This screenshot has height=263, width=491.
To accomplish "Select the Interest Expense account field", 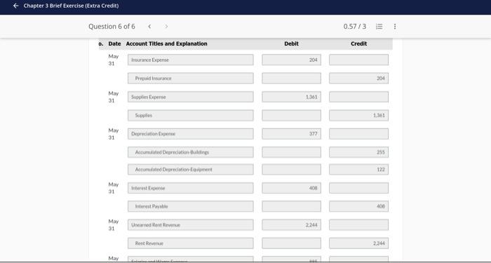I will pyautogui.click(x=190, y=188).
